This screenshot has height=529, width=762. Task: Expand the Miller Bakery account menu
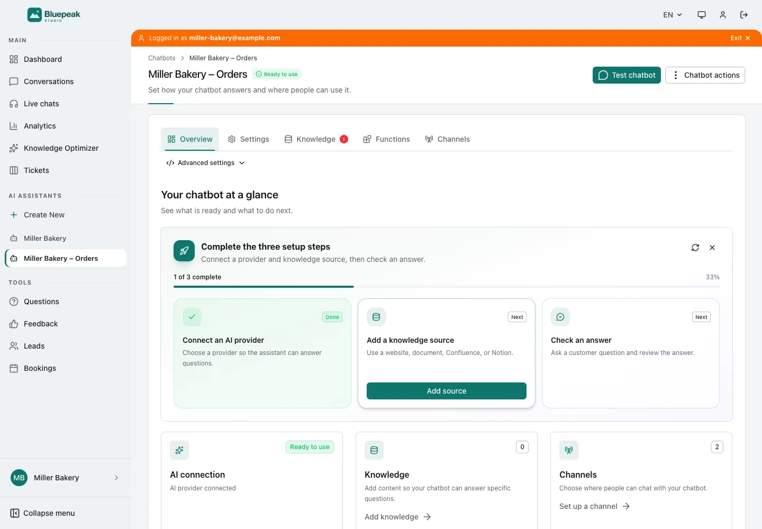(x=66, y=478)
